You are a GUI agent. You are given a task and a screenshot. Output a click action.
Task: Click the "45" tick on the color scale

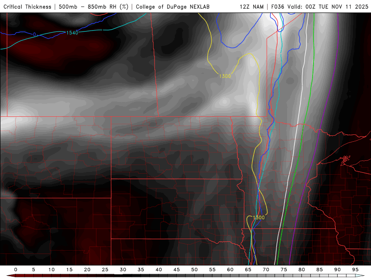click(177, 270)
